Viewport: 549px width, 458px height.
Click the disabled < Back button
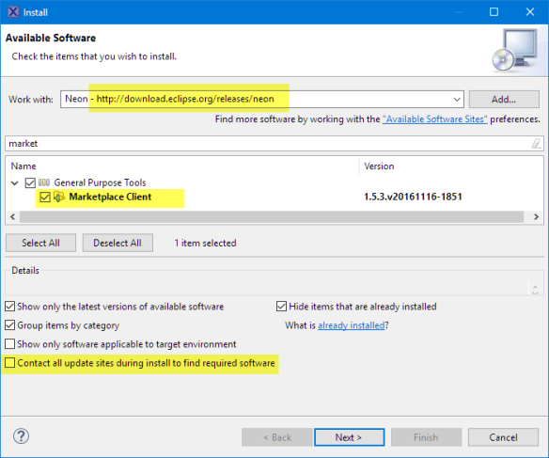pos(277,437)
